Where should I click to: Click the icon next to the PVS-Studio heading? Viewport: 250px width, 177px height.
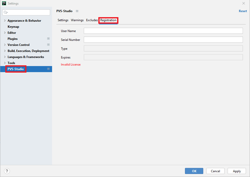(x=77, y=11)
